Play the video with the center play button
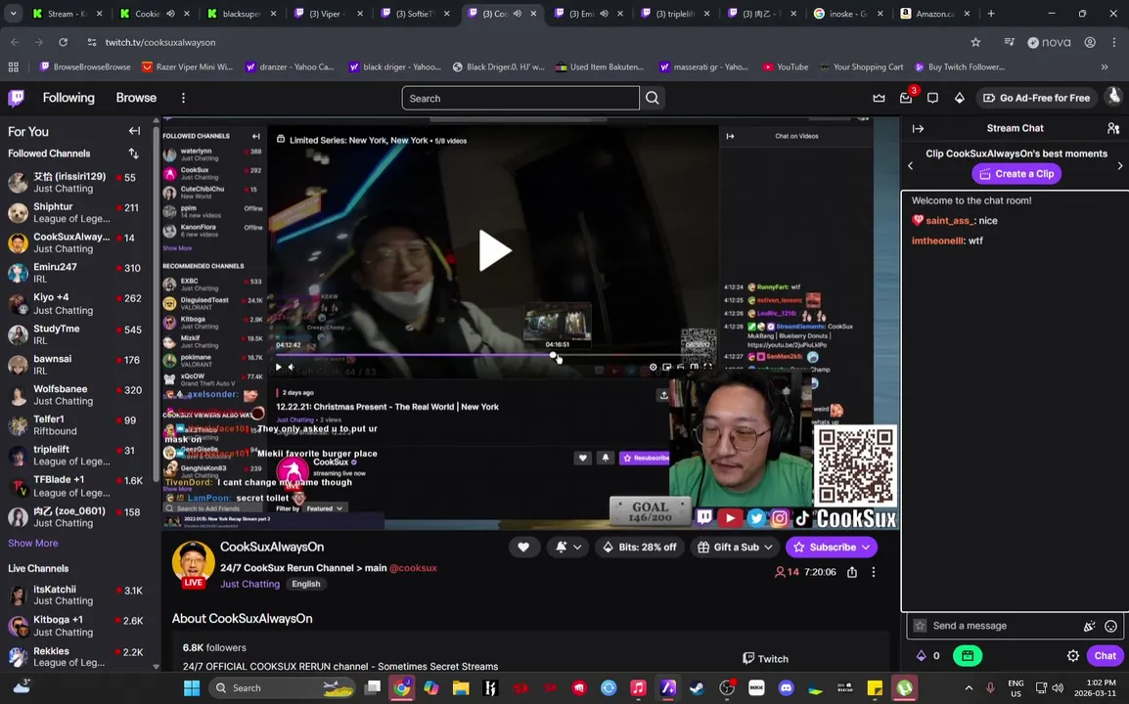The width and height of the screenshot is (1129, 704). click(x=495, y=250)
